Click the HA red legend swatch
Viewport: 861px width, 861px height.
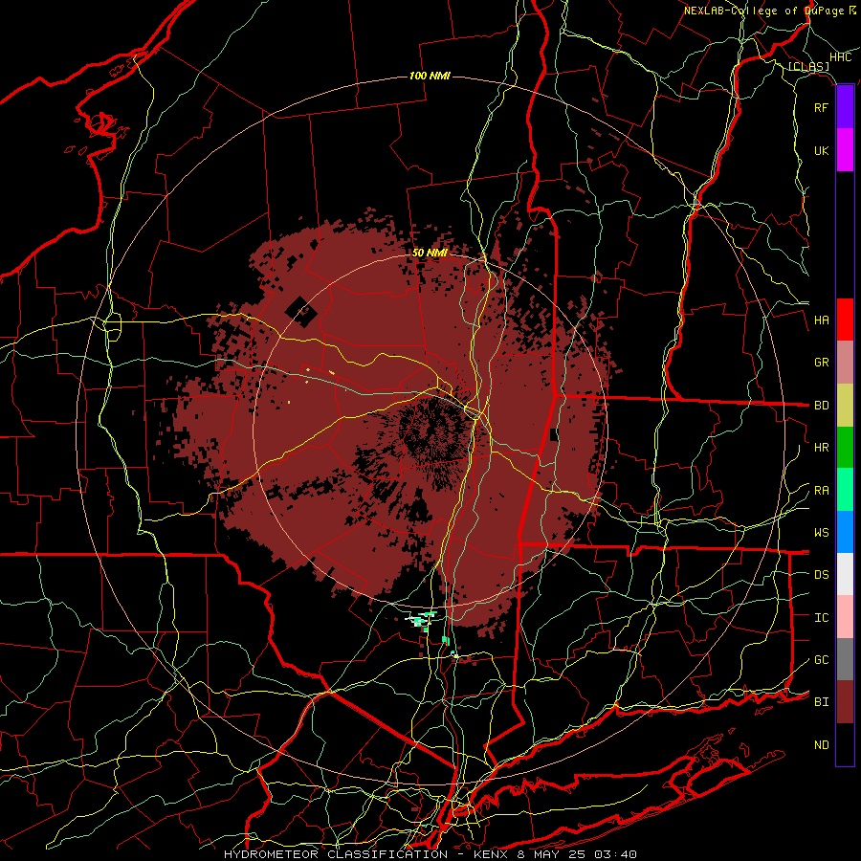pos(845,320)
